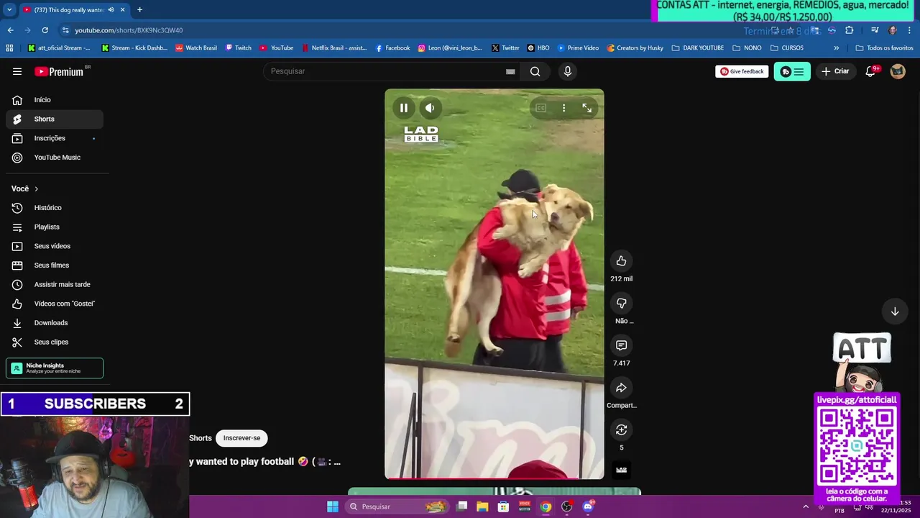Click the Short's red progress bar
920x518 pixels.
(494, 478)
